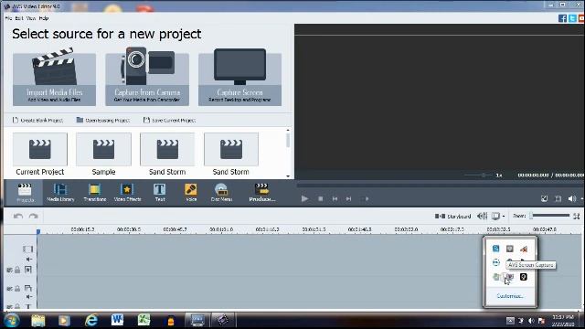Image resolution: width=585 pixels, height=329 pixels.
Task: Click Open Existing Project
Action: point(103,120)
